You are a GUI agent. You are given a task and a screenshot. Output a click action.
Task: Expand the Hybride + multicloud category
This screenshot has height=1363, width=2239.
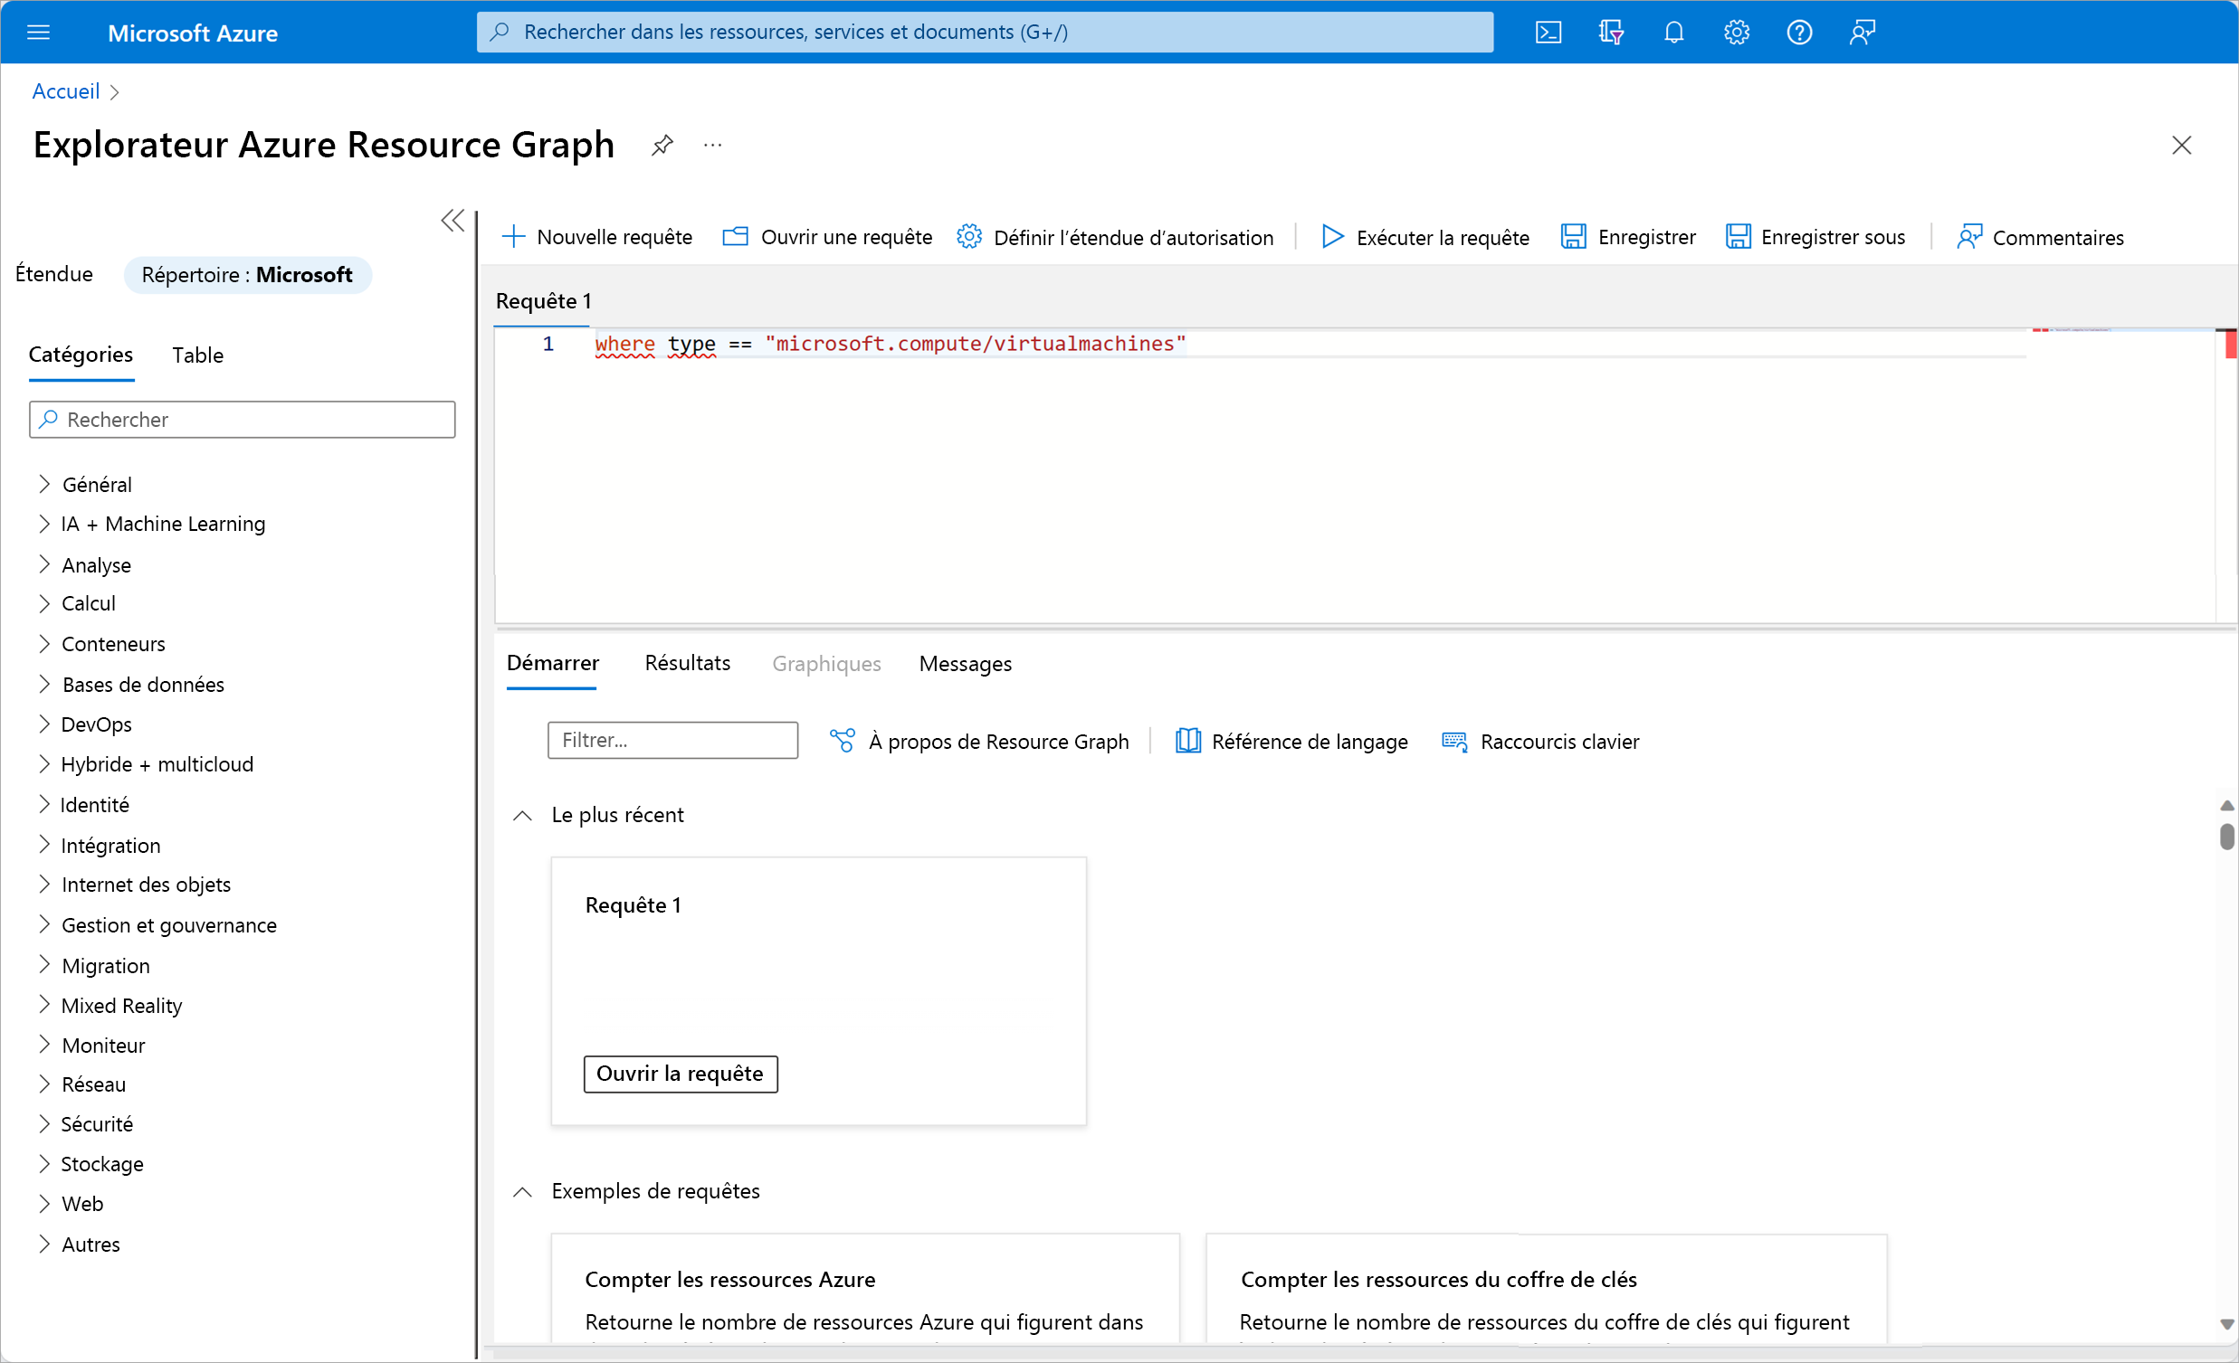[44, 764]
